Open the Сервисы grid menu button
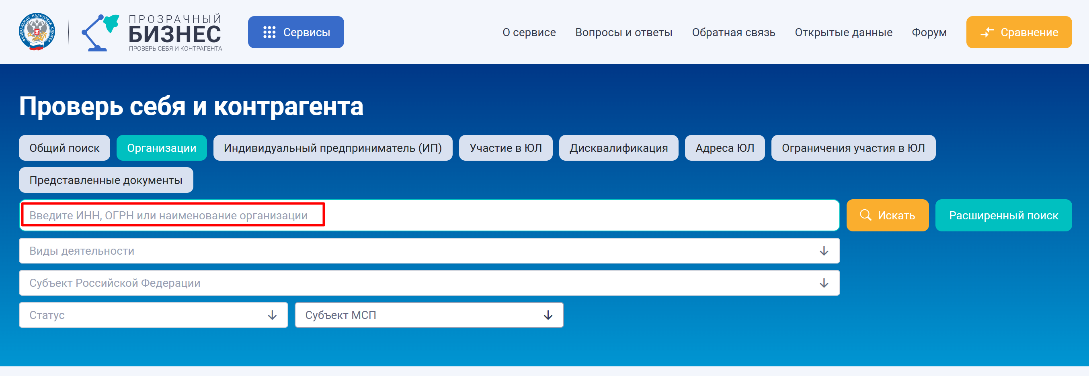The width and height of the screenshot is (1089, 376). pyautogui.click(x=295, y=32)
